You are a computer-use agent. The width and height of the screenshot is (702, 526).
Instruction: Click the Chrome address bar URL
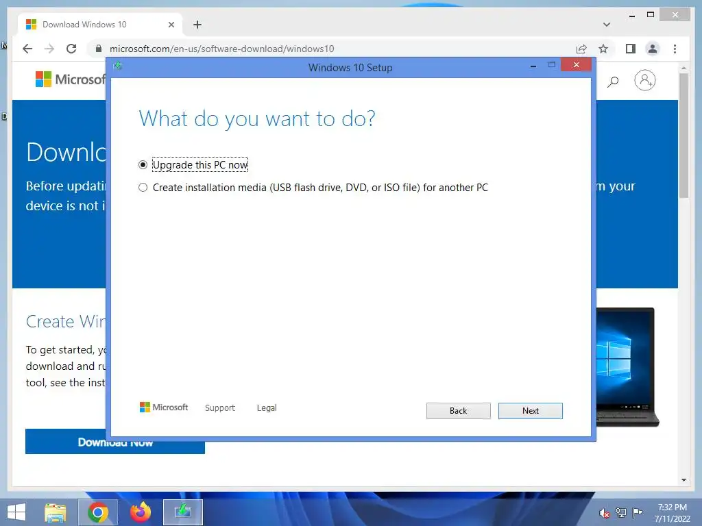click(x=221, y=49)
